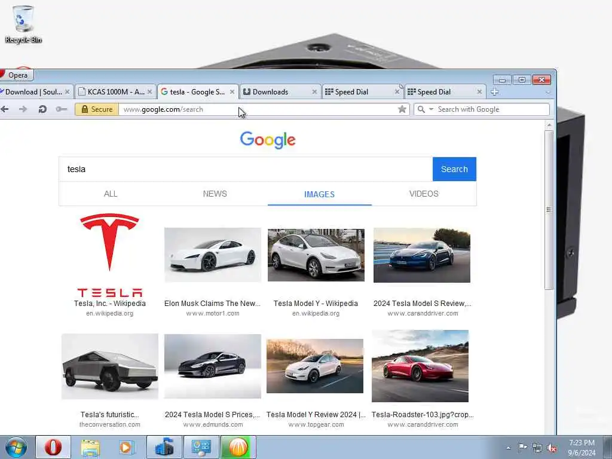This screenshot has height=459, width=612.
Task: Close the first Speed Dial tab
Action: 397,91
